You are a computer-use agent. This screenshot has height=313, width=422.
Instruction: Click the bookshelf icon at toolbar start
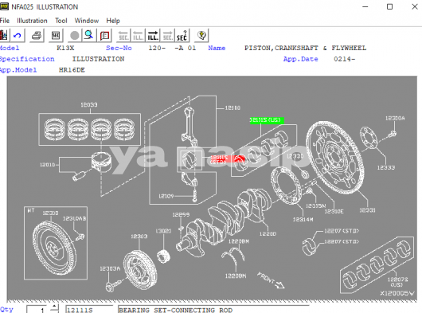click(x=4, y=36)
